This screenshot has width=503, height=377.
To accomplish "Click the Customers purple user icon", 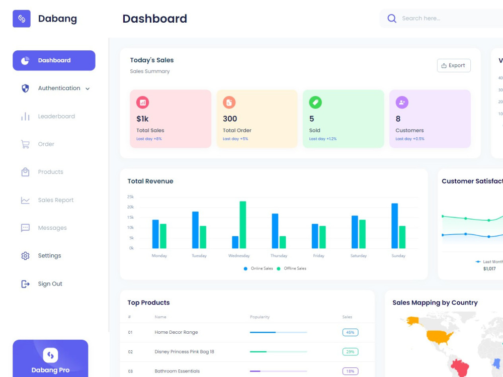I will tap(402, 103).
